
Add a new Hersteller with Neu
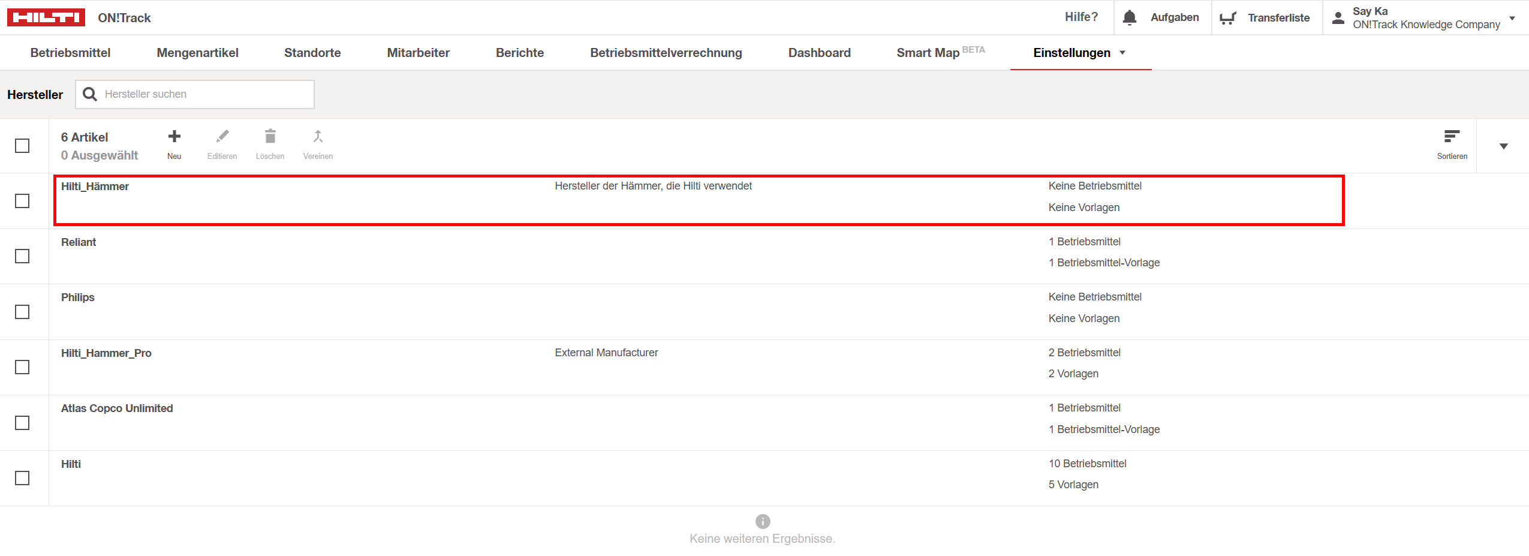pyautogui.click(x=174, y=145)
